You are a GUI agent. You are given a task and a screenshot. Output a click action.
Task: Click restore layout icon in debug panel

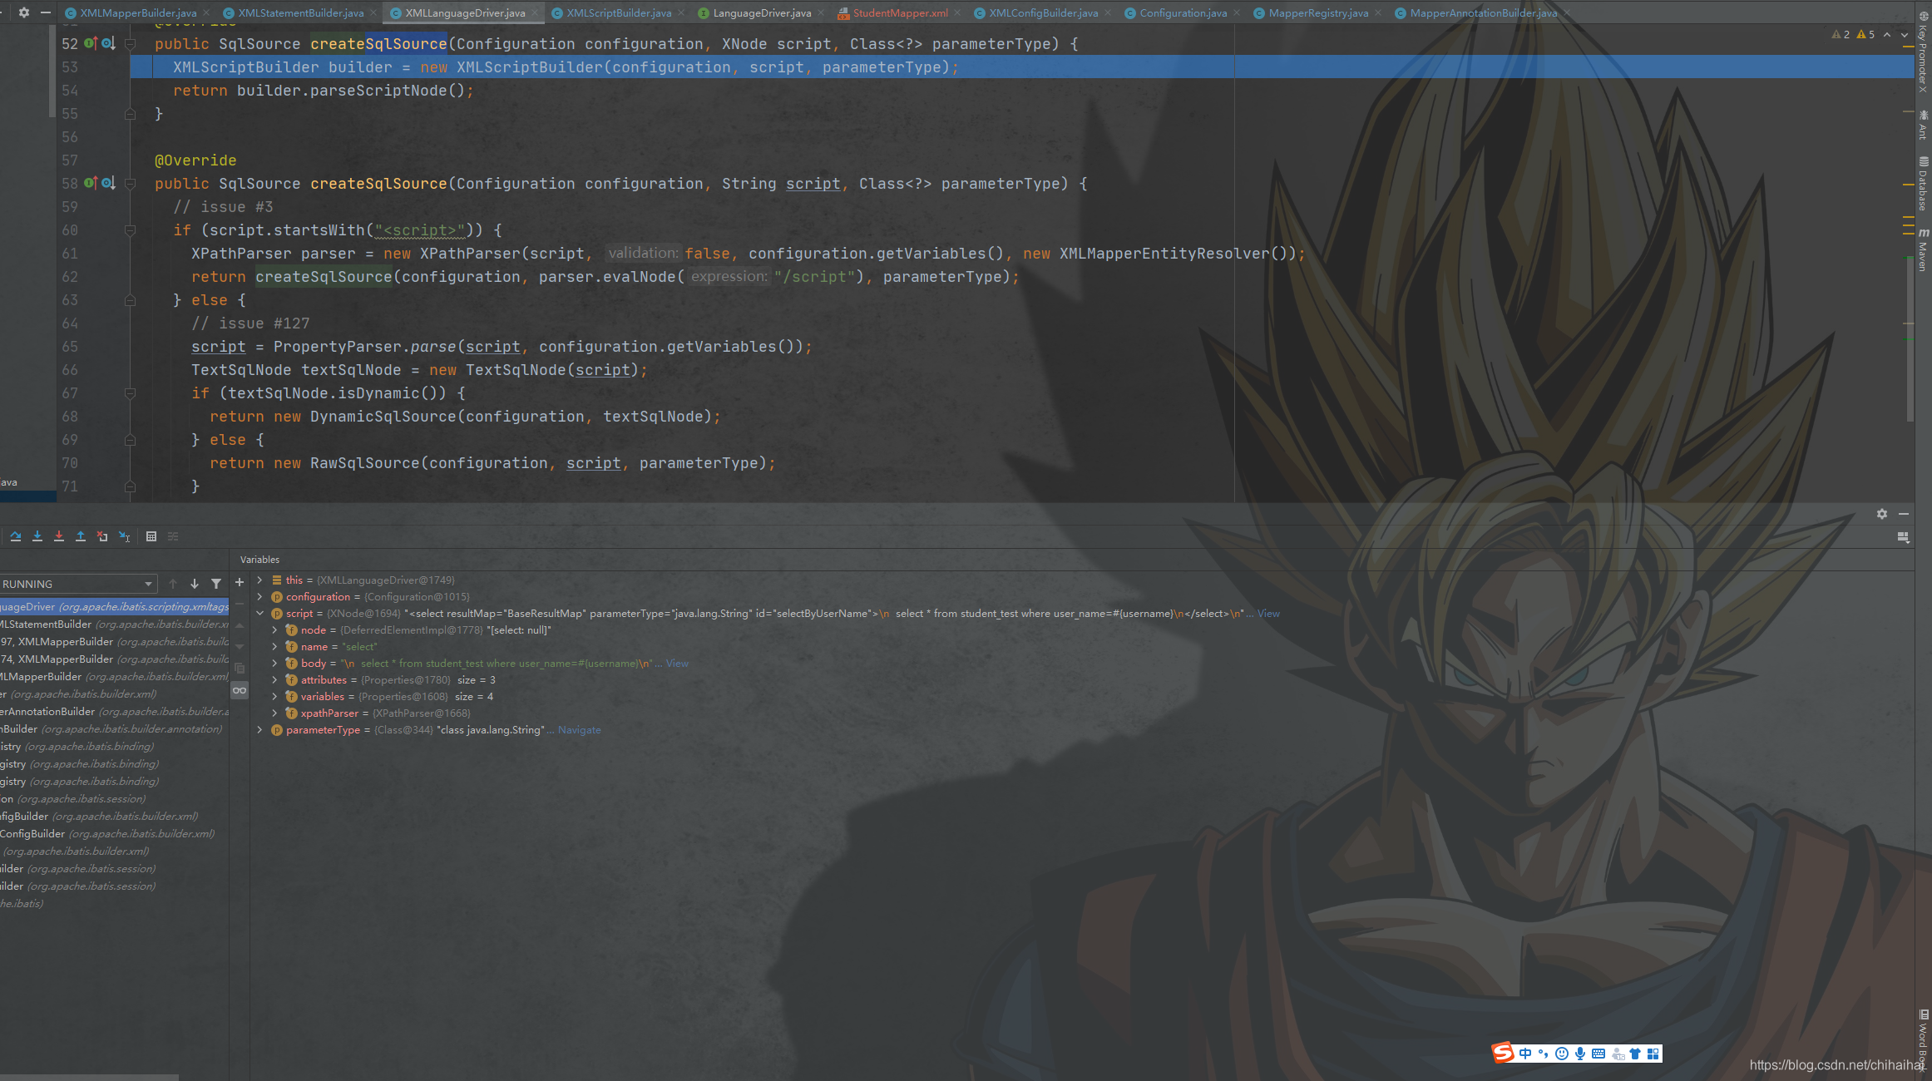pyautogui.click(x=1903, y=537)
